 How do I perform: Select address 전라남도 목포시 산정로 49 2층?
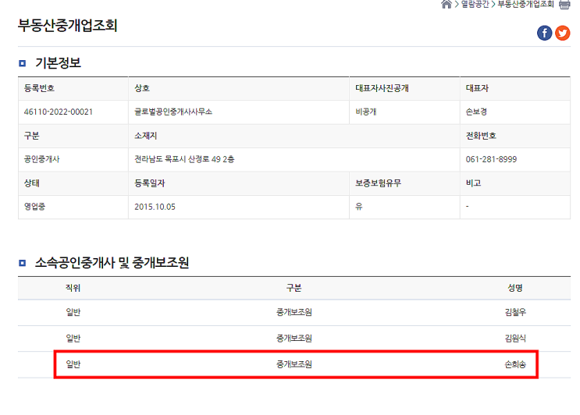click(x=184, y=159)
